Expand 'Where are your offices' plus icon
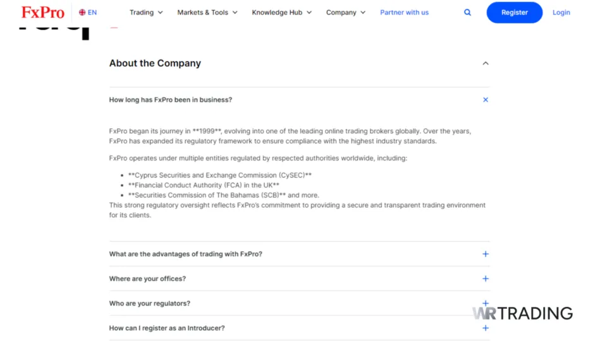 pos(486,278)
